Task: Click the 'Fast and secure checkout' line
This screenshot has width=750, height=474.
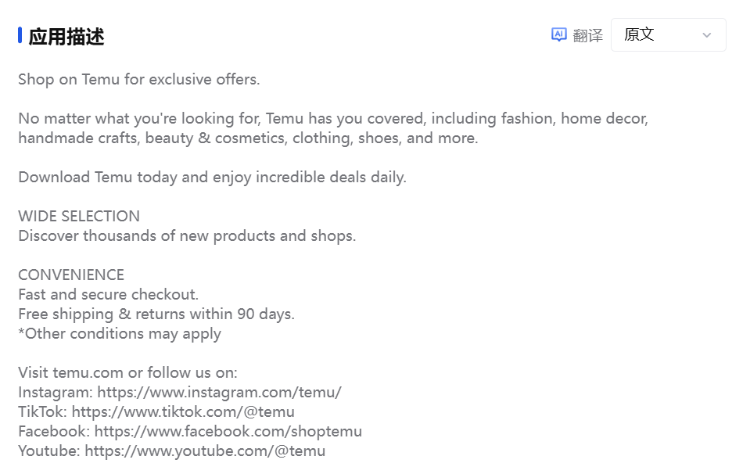Action: tap(109, 294)
